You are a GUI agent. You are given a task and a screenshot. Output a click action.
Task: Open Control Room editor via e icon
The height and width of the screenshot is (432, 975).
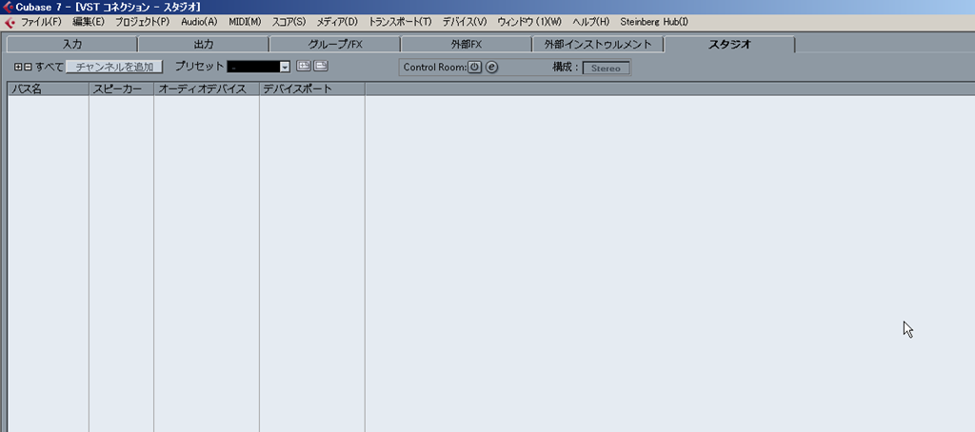click(x=491, y=68)
